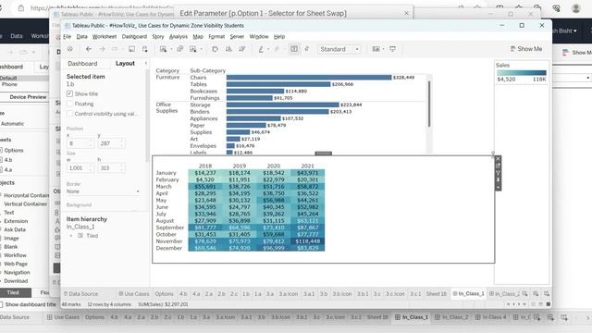The image size is (592, 333).
Task: Click the Undo back arrow in toolbar
Action: pos(89,49)
